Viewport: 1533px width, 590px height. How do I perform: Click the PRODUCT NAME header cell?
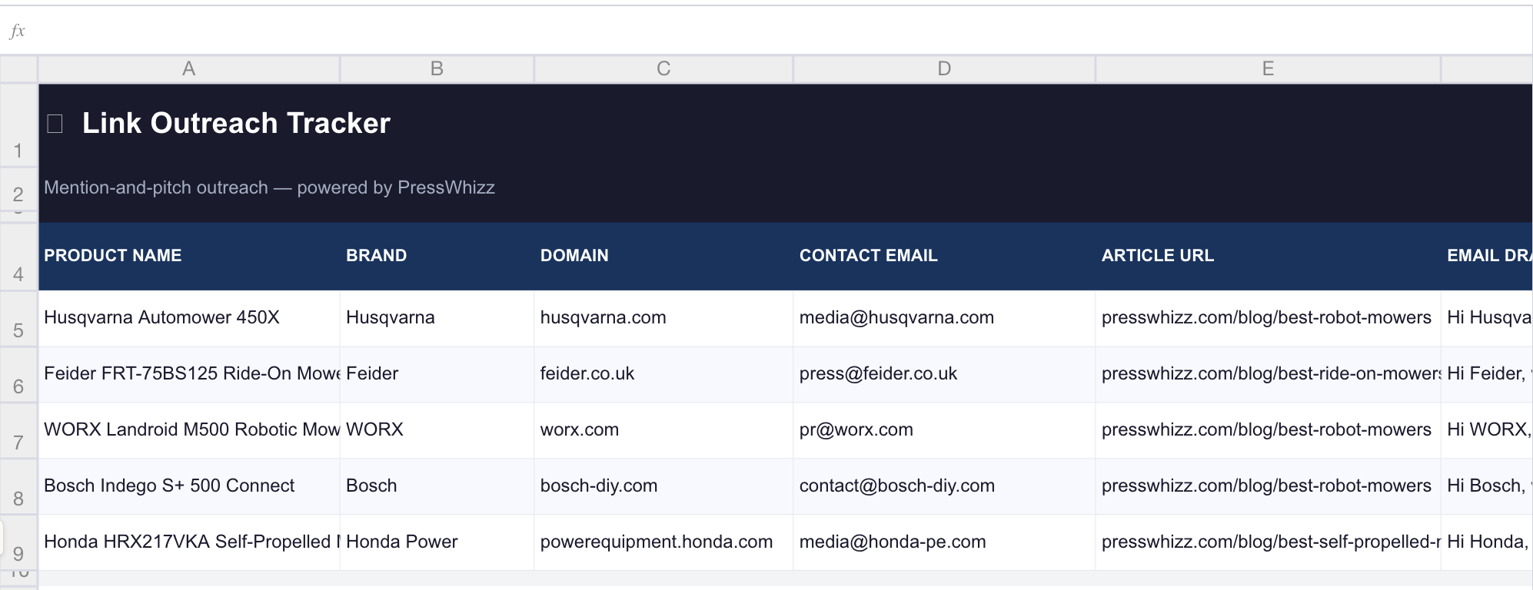tap(113, 256)
